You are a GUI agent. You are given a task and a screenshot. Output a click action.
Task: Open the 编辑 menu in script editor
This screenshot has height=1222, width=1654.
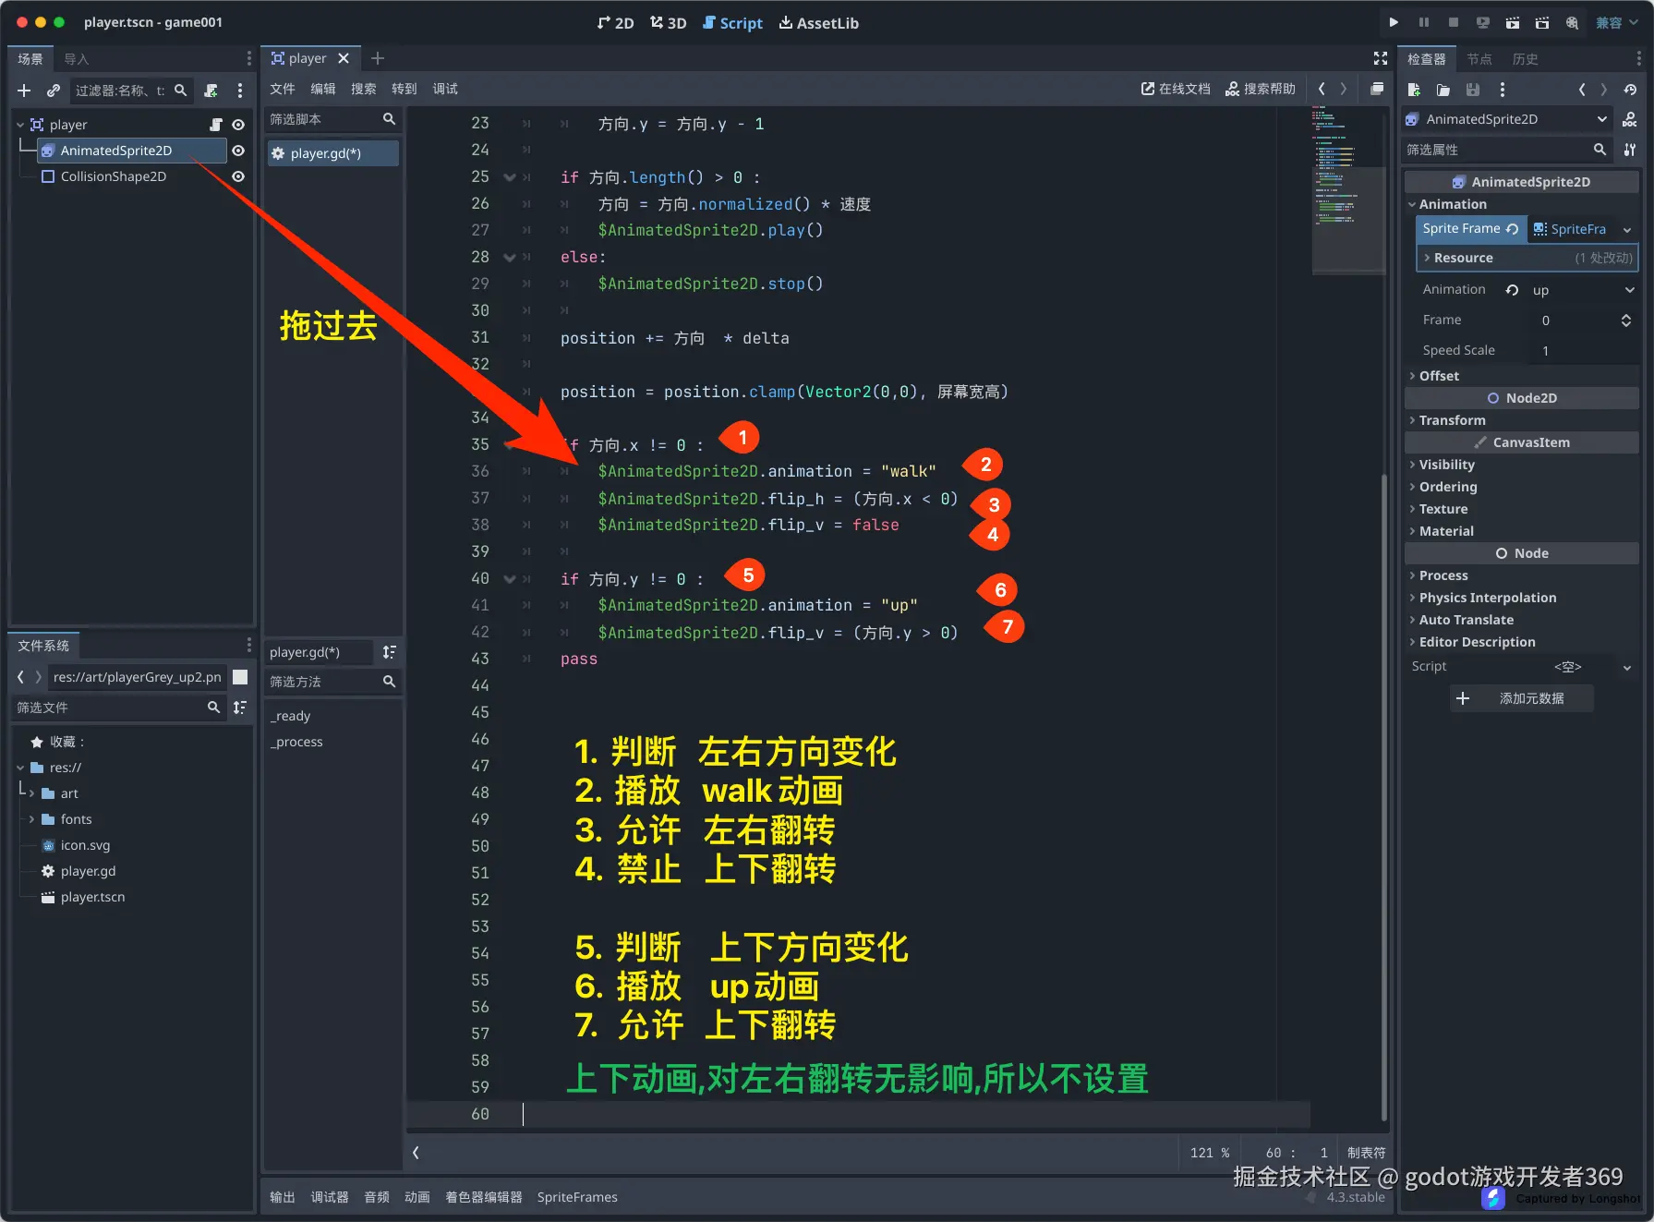coord(323,89)
